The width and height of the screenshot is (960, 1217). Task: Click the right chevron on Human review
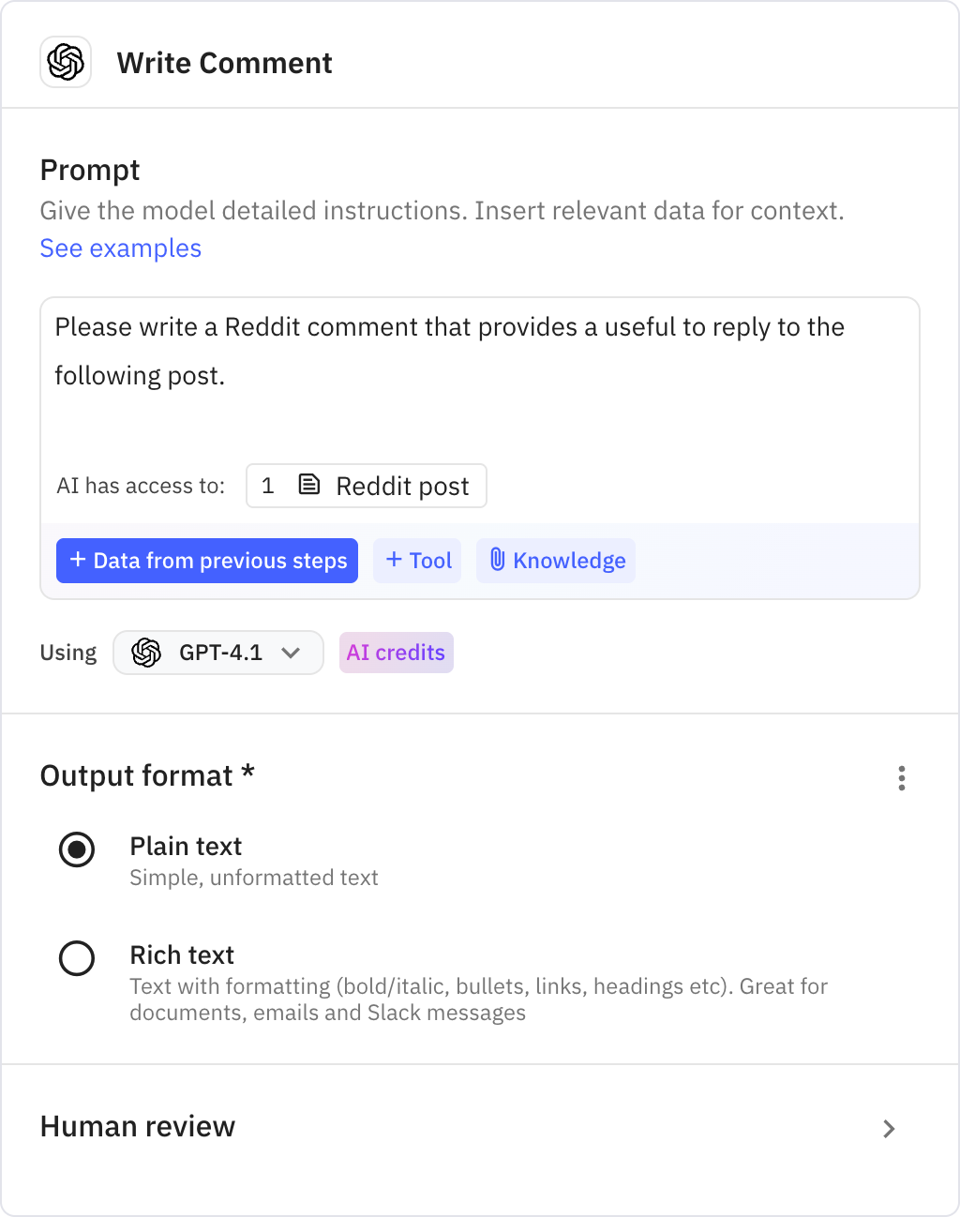click(x=889, y=1129)
